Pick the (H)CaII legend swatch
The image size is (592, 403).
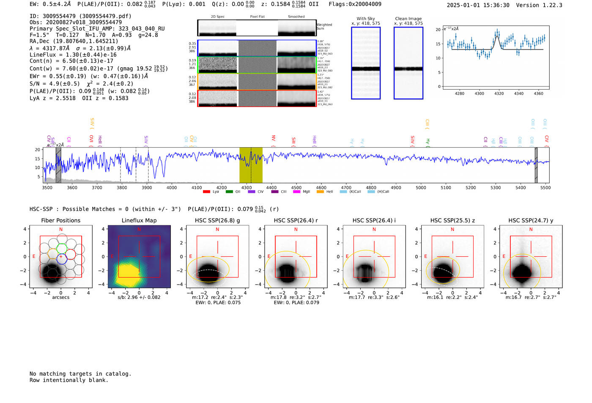[371, 192]
